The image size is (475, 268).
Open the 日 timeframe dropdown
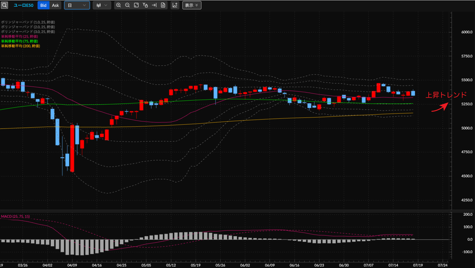[77, 6]
